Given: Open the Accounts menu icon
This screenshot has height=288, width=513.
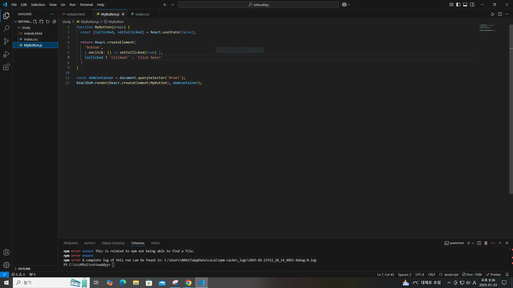Looking at the screenshot, I should point(6,252).
